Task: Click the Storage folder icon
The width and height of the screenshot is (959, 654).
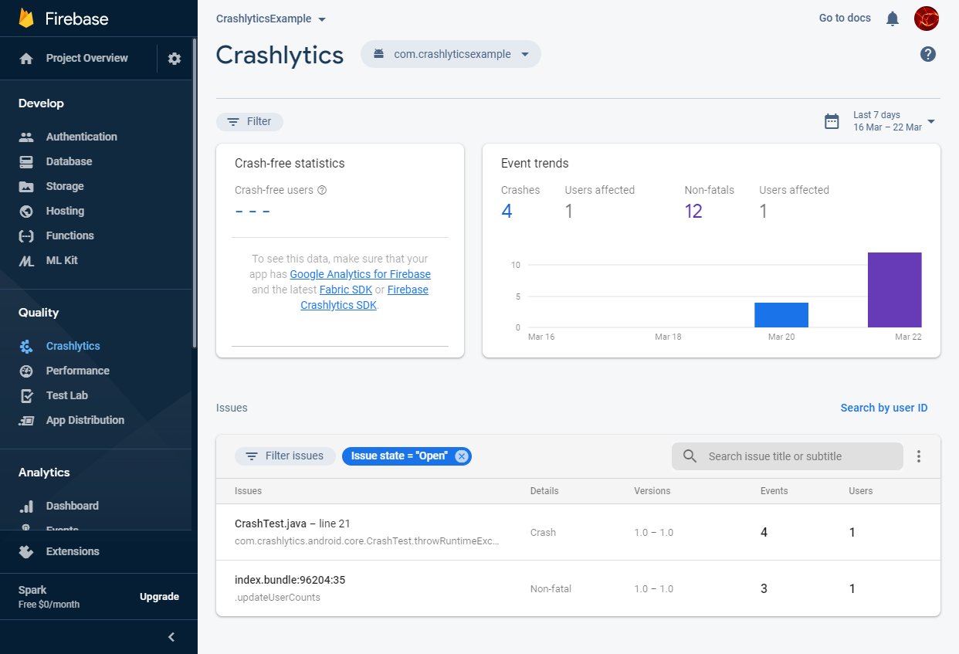Action: tap(26, 187)
